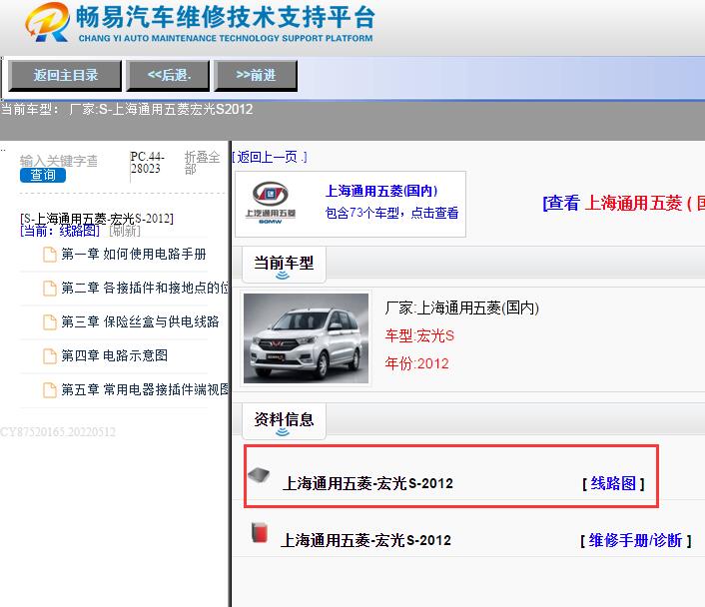Click [S-上海通用五菱-宏光S-2012] tree heading
The width and height of the screenshot is (705, 607).
[97, 219]
